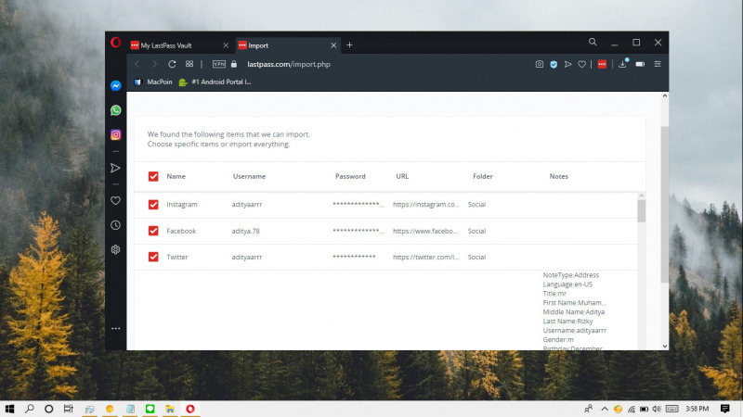The image size is (743, 417).
Task: Select the username adityaarrr in Instagram row
Action: point(247,205)
